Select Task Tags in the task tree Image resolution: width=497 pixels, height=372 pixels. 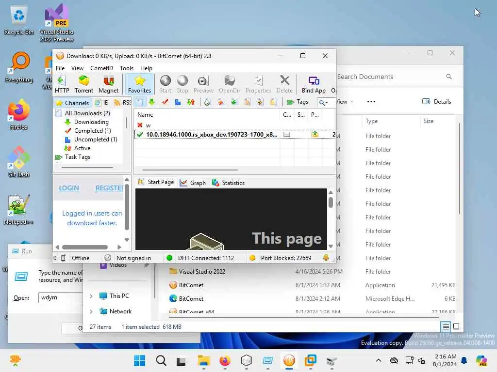77,157
